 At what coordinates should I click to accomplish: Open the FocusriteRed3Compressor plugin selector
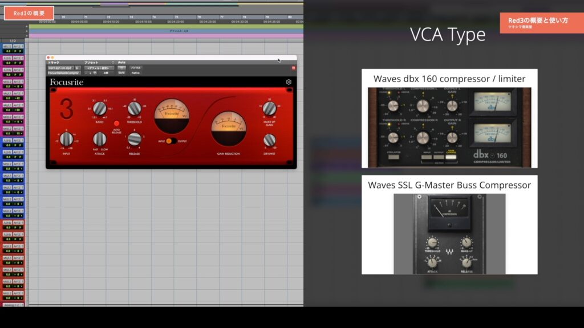63,73
